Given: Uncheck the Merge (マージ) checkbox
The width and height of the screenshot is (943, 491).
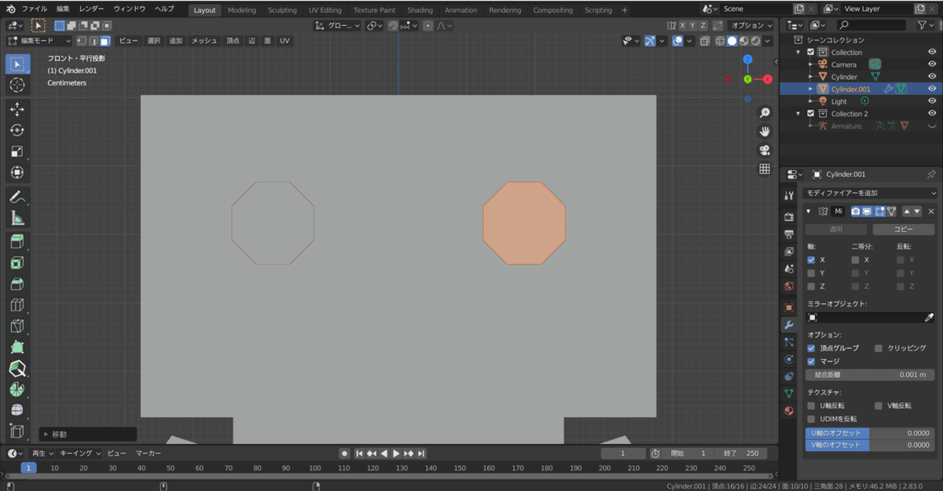Looking at the screenshot, I should [x=811, y=361].
